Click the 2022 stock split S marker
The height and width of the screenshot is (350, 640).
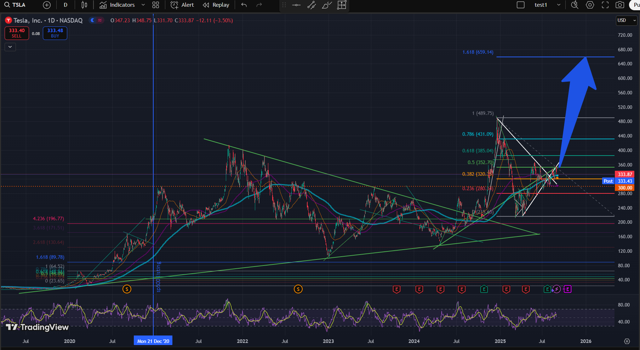pos(298,289)
